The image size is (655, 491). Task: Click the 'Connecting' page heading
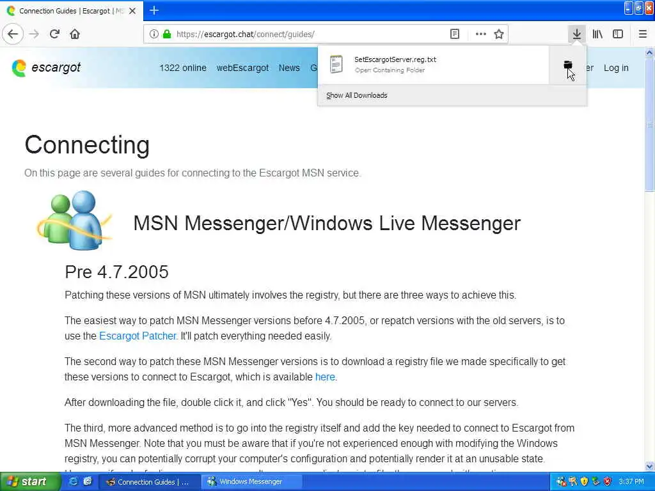(x=87, y=145)
